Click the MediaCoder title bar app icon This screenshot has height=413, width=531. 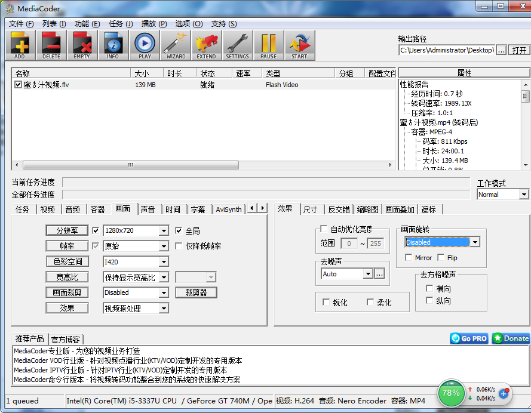[x=10, y=8]
